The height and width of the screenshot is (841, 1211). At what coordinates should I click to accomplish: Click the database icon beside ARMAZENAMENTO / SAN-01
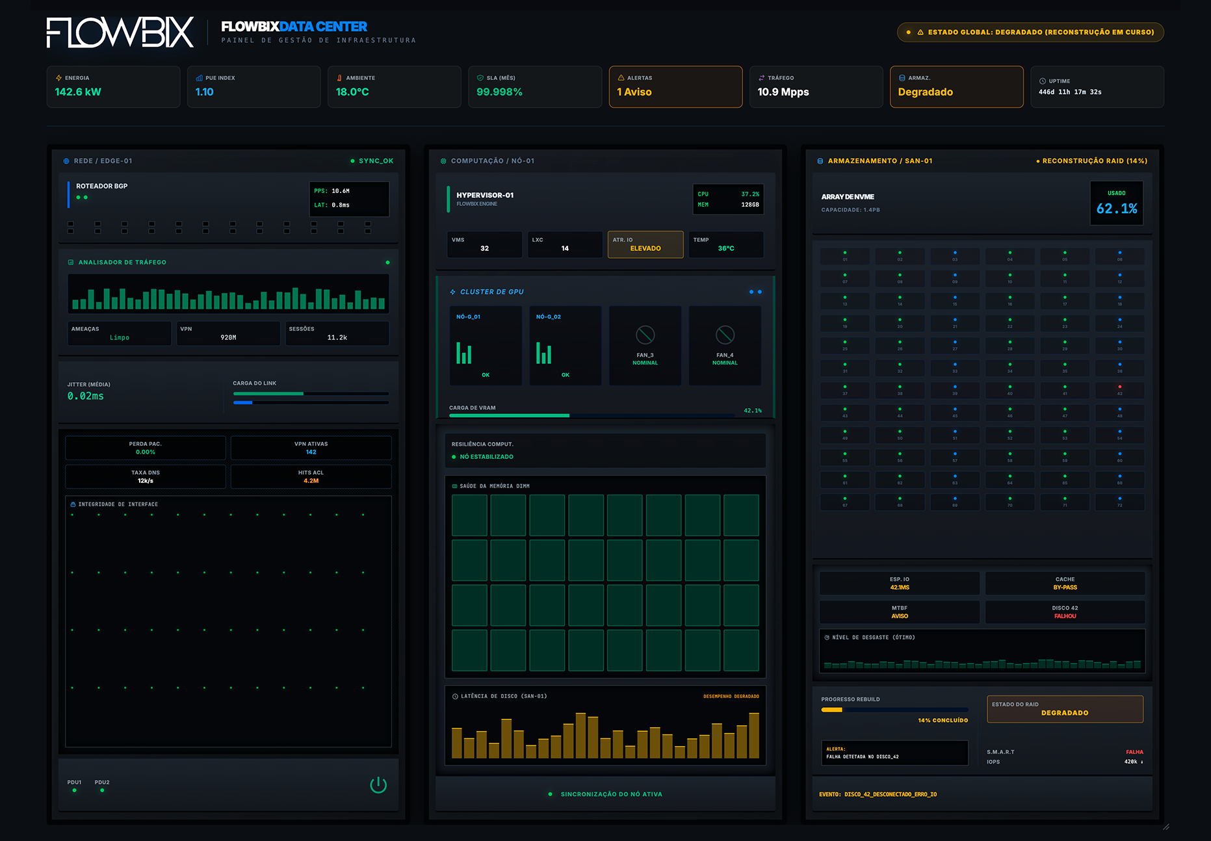(821, 161)
